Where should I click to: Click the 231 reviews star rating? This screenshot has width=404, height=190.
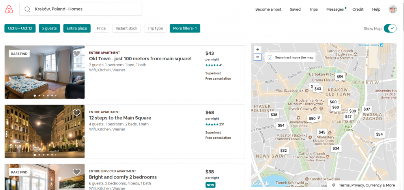tap(215, 124)
